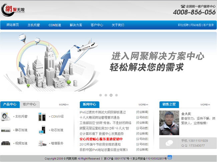This screenshot has height=162, width=217.
Task: Select the first banner carousel dot
Action: tap(101, 95)
